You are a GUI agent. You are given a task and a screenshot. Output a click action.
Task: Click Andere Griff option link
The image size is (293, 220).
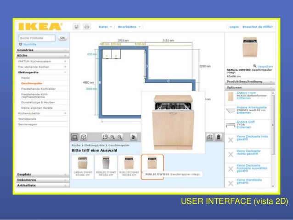click(x=246, y=122)
